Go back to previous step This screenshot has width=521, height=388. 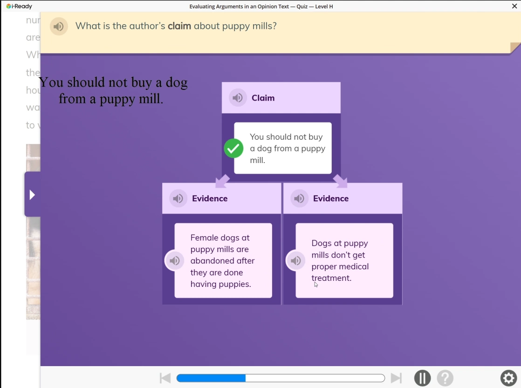[x=165, y=378]
